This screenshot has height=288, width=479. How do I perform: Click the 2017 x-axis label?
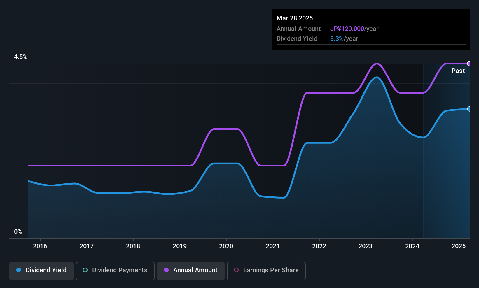click(x=87, y=246)
